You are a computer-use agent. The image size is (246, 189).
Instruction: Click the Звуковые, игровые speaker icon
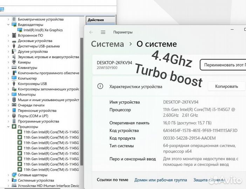coord(14,57)
